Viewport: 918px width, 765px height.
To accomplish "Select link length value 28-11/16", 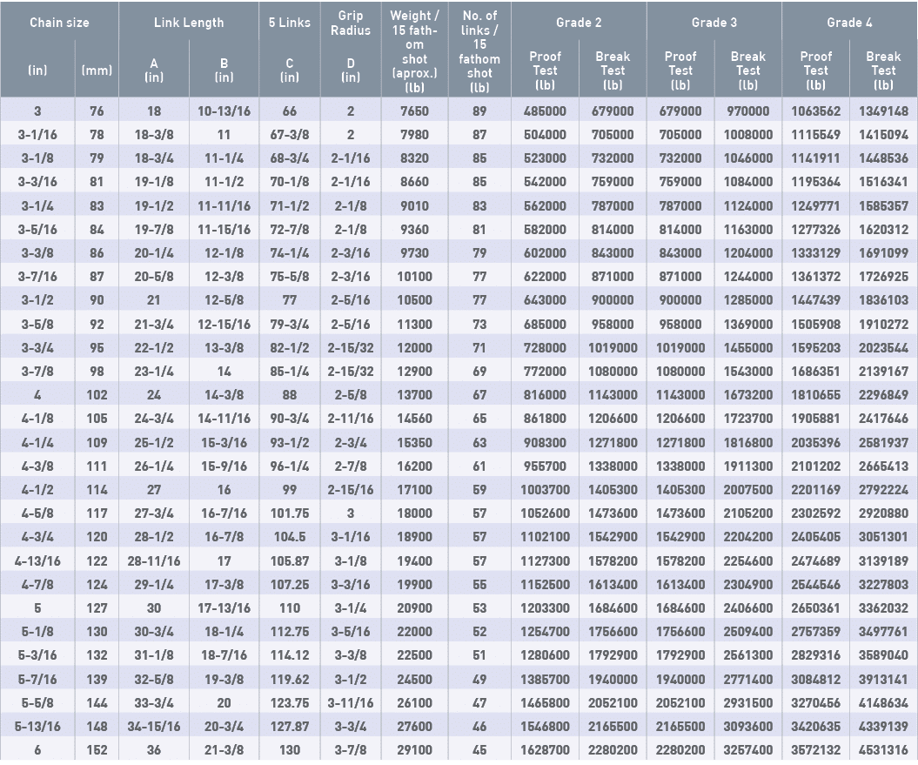I will click(x=154, y=560).
